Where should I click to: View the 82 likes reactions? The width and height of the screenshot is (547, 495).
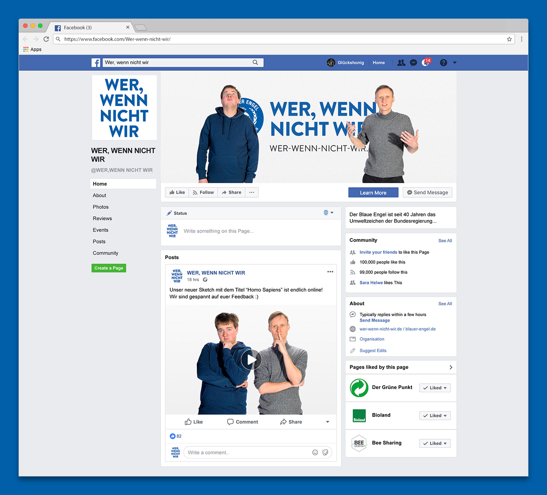click(176, 436)
